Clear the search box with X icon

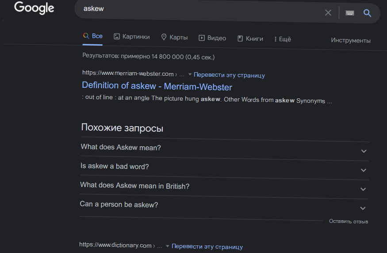pos(328,12)
